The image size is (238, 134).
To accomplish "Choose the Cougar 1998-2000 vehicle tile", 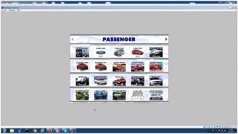I will (x=156, y=52).
